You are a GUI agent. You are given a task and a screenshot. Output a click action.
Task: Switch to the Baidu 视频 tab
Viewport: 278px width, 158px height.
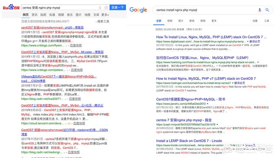[61, 15]
